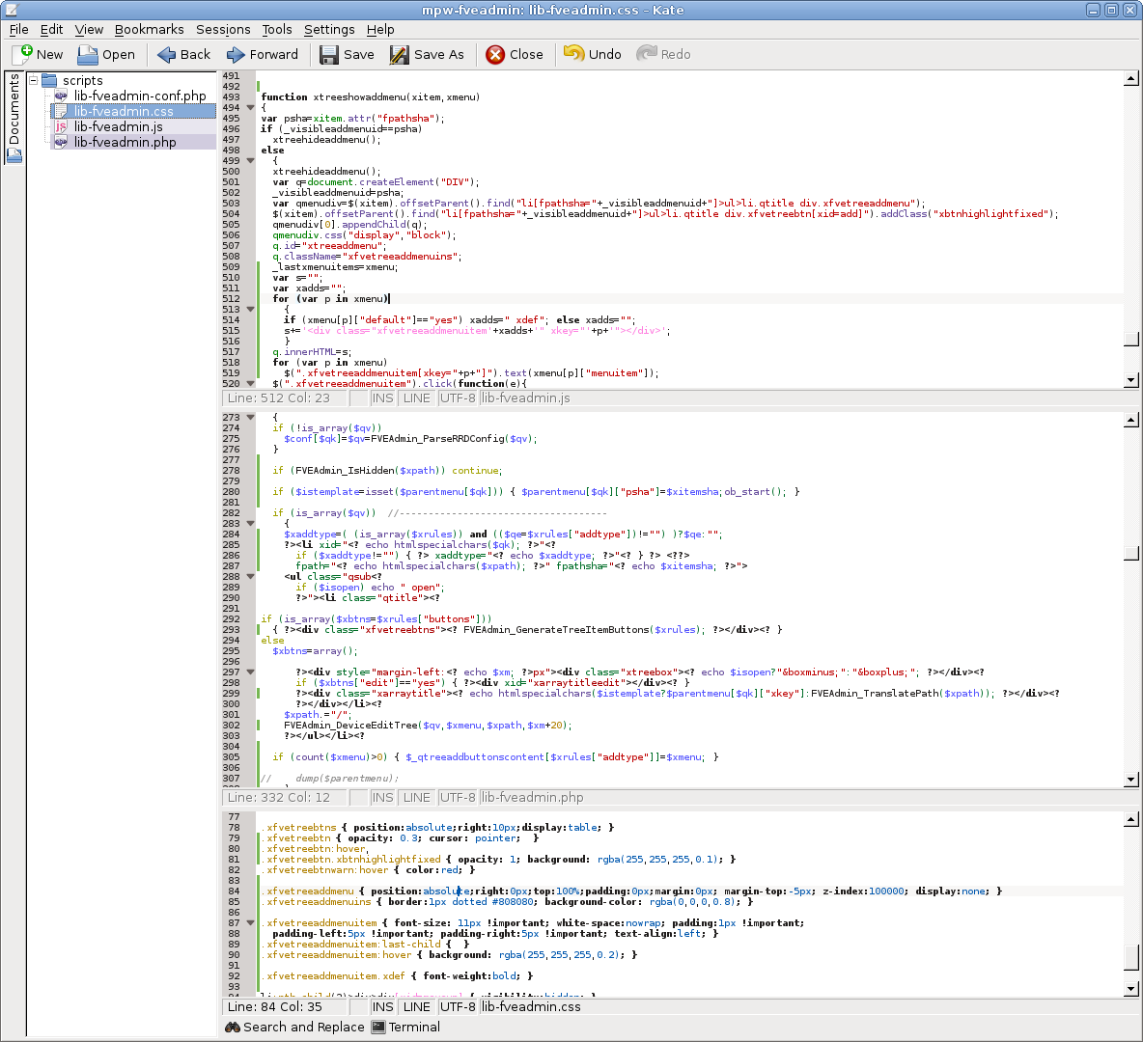This screenshot has width=1143, height=1042.
Task: Click the Undo arrow icon
Action: pos(573,54)
